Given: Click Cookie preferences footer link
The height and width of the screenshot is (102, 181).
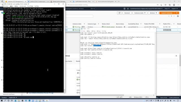Looking at the screenshot, I should 174,97.
